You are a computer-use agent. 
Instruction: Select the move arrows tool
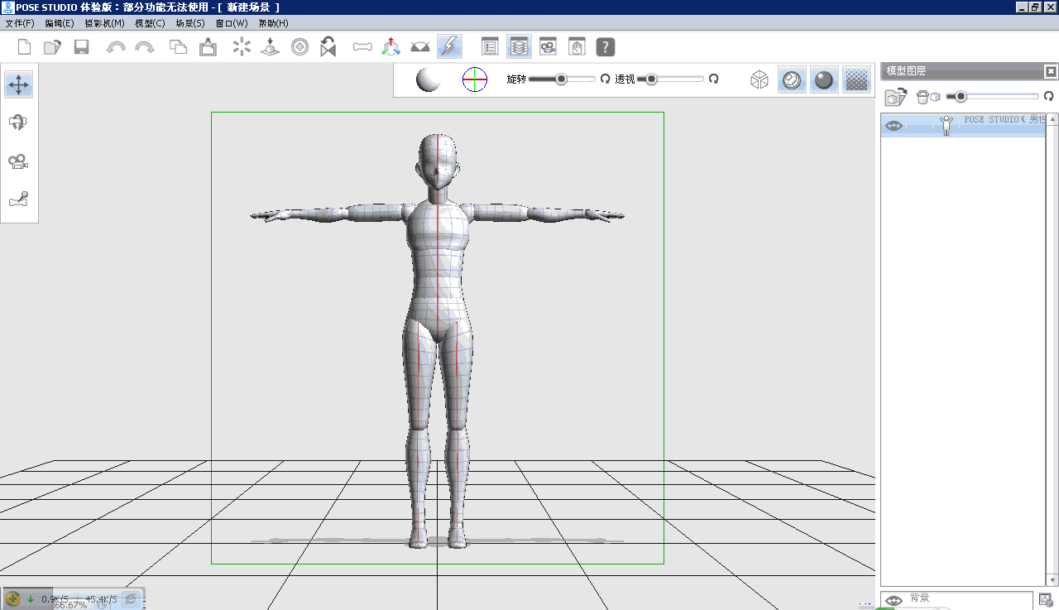(x=18, y=84)
